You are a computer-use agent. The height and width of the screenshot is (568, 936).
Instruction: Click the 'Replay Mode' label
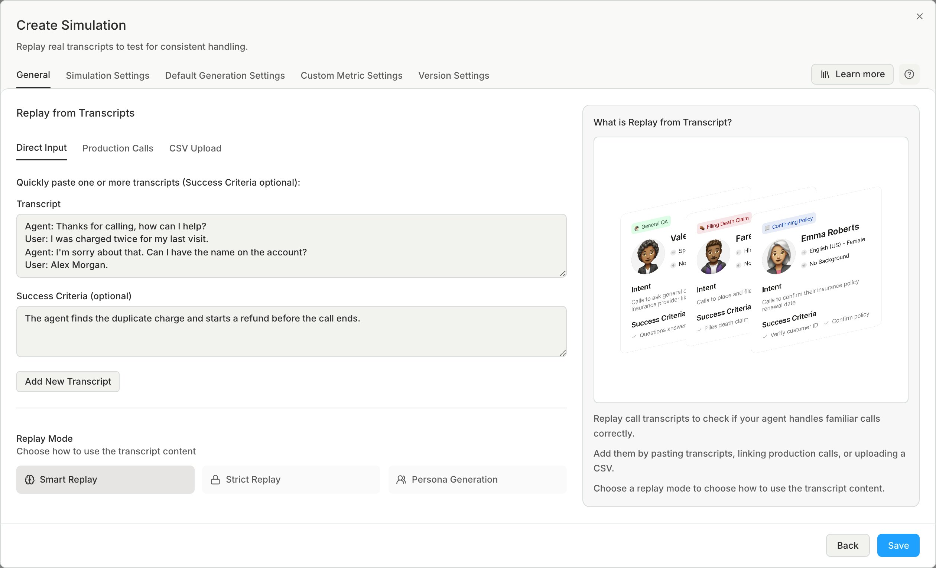pos(45,438)
